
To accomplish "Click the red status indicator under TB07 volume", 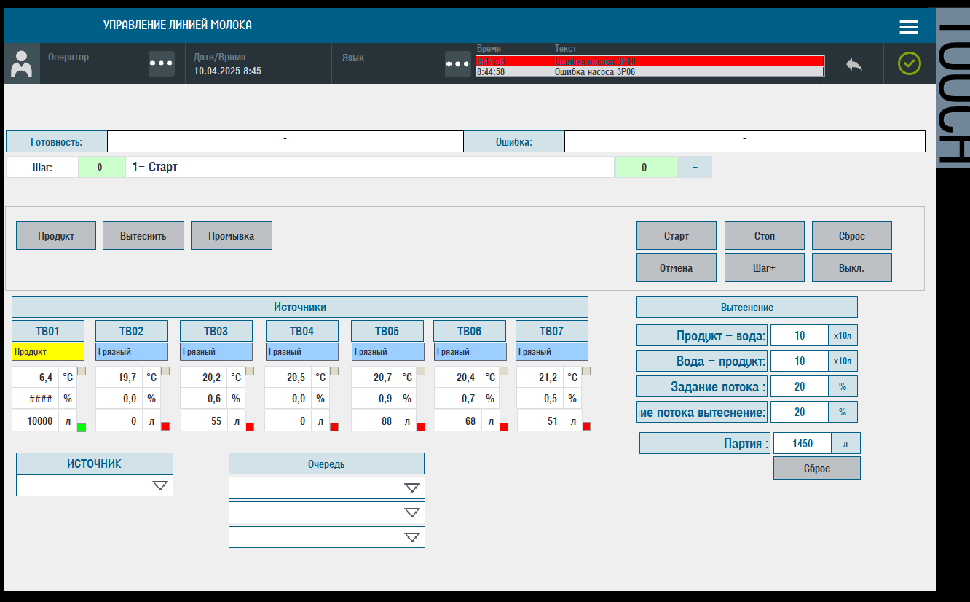I will click(588, 426).
